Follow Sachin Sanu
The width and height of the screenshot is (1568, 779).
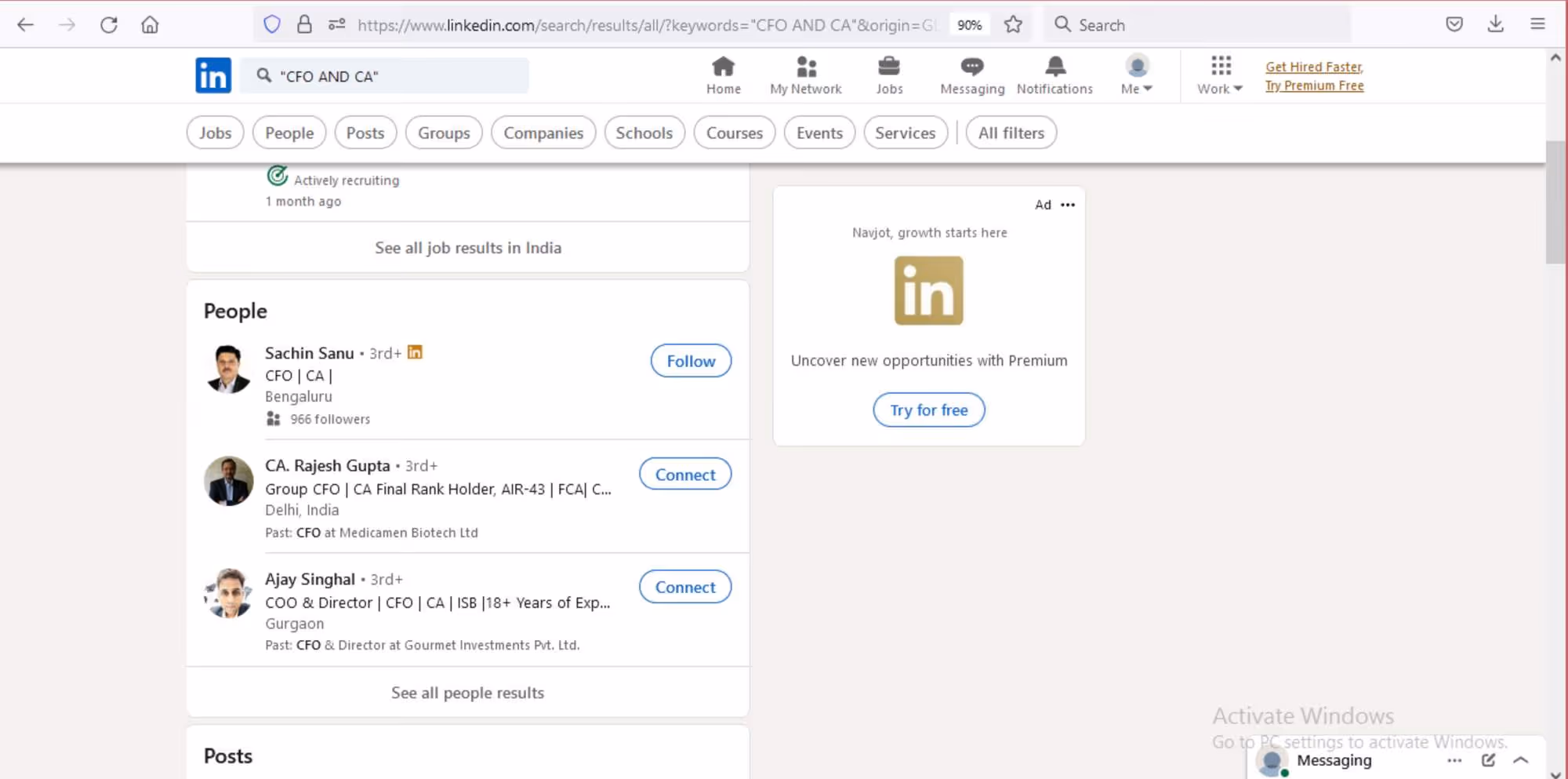coord(691,361)
